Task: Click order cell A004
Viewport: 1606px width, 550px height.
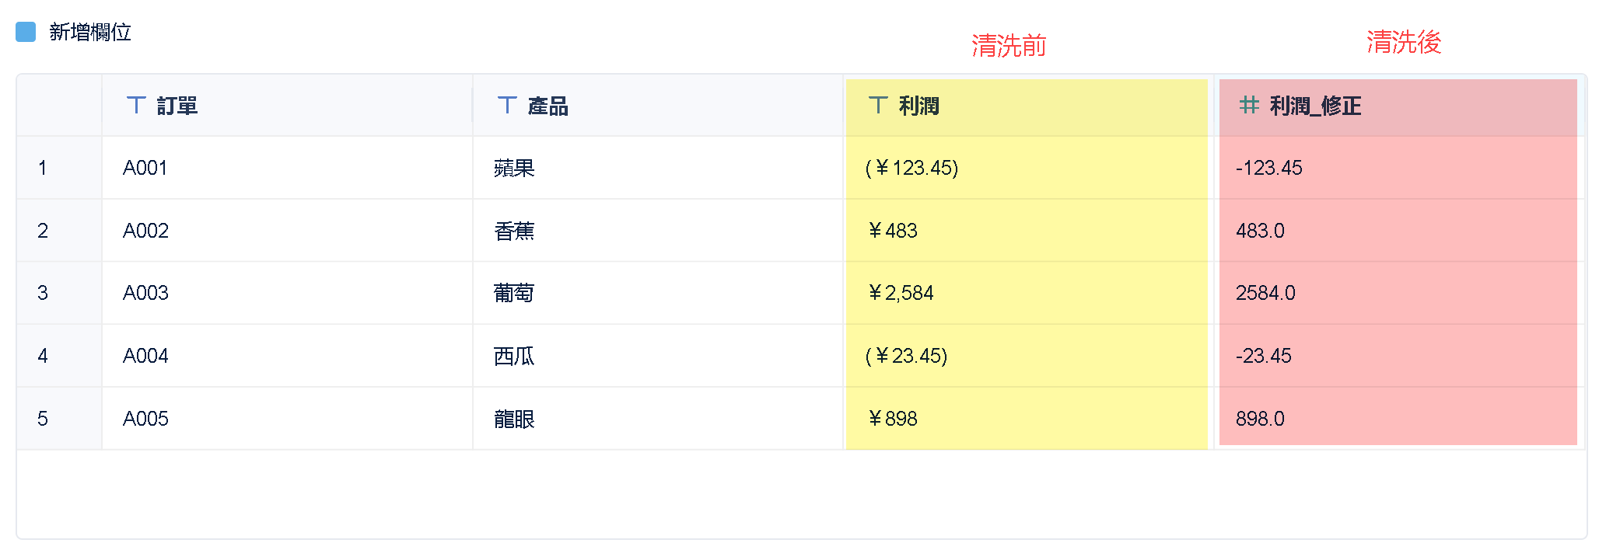Action: [145, 356]
